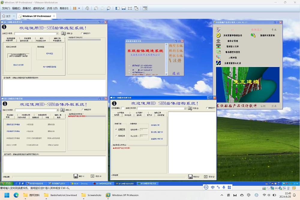Toggle online print checkbox in shell plate window

[83, 110]
